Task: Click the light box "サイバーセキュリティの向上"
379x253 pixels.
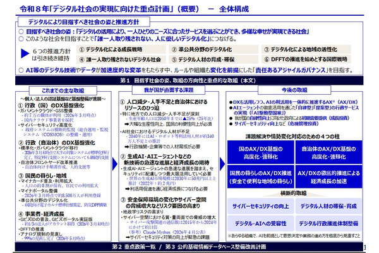Action: tap(260, 206)
